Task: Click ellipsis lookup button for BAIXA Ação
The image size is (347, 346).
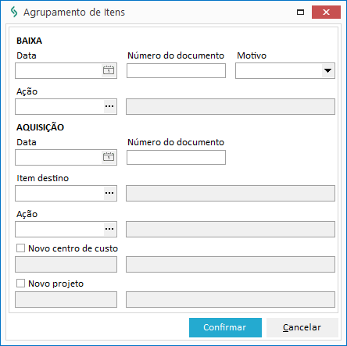Action: [x=109, y=106]
